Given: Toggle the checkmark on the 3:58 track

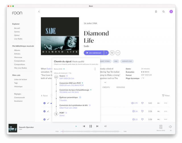Looking at the screenshot, I should coord(48,111).
